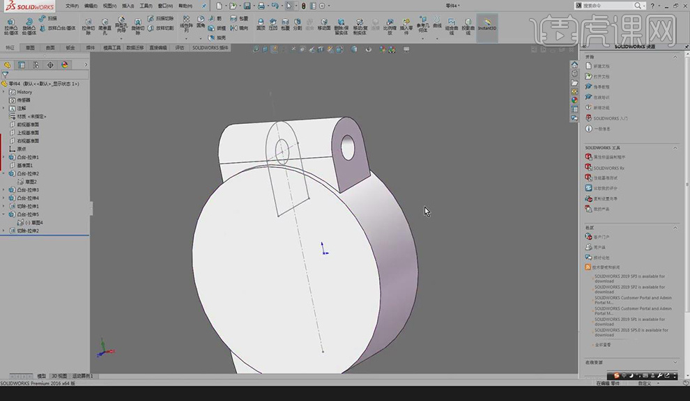
Task: Click the 新建文档 (New Document) link
Action: click(x=601, y=66)
